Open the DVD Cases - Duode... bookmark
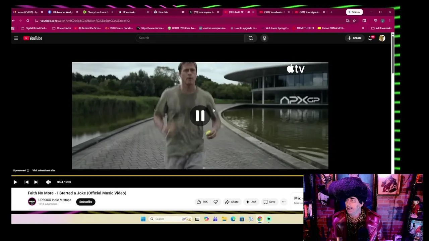Screen dimensions: 429x241 [x=119, y=28]
